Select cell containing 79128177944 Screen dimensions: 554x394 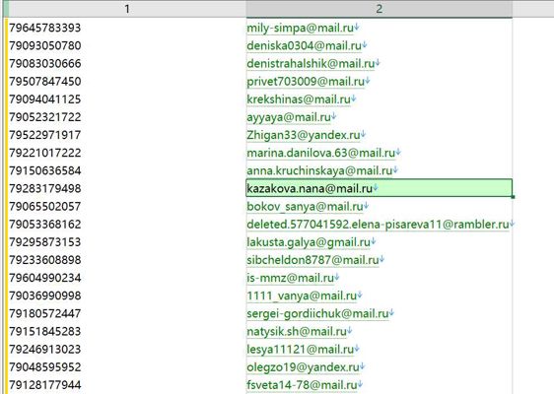tap(127, 385)
